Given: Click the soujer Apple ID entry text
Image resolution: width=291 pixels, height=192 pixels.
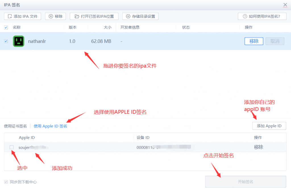Looking at the screenshot, I should click(x=34, y=147).
